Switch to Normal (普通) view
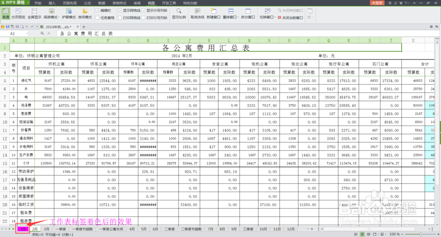Image resolution: width=441 pixels, height=237 pixels. point(6,13)
